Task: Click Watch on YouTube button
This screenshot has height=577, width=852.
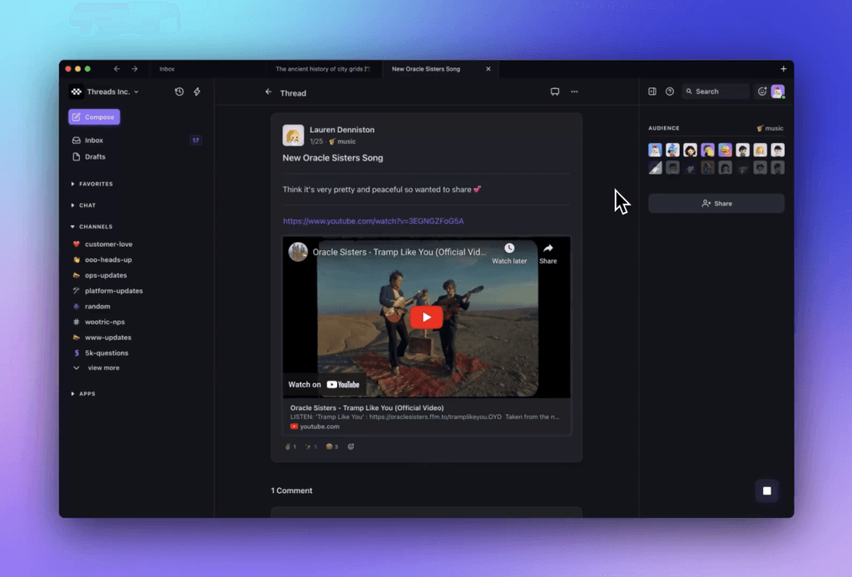Action: coord(324,384)
